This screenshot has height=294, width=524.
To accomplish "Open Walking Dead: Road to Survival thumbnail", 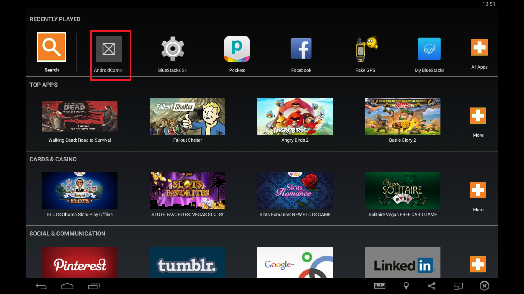I will (x=80, y=116).
